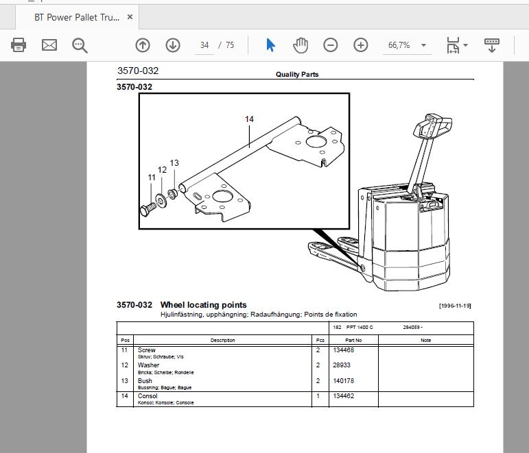Send file by email envelope icon
This screenshot has width=529, height=453.
coord(49,45)
